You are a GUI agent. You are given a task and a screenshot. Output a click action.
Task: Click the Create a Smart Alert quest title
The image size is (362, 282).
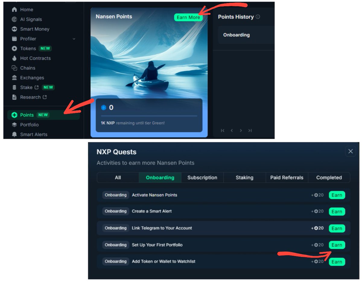click(152, 211)
